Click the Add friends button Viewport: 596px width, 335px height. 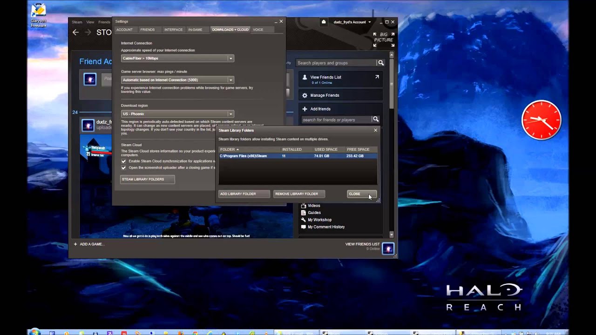click(x=320, y=109)
